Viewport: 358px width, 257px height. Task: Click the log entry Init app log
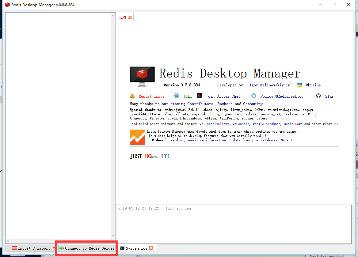154,208
